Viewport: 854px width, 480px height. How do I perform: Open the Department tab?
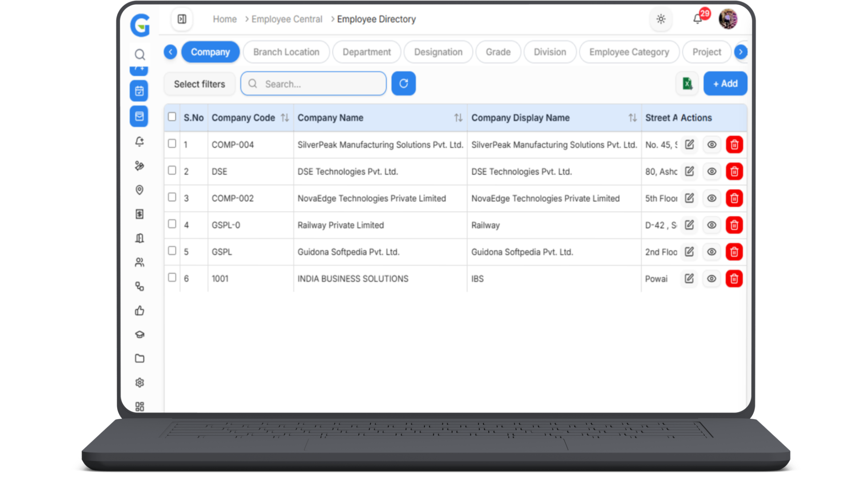point(367,52)
